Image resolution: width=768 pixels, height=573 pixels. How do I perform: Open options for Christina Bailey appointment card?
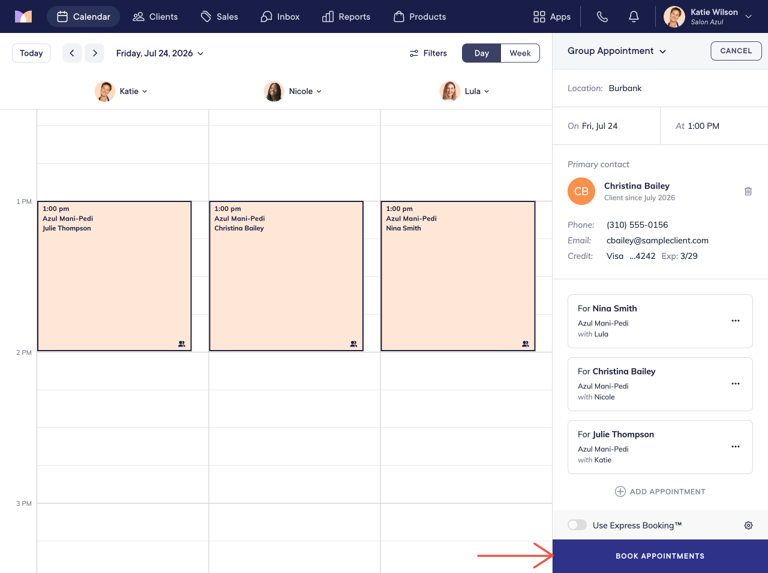click(x=736, y=384)
